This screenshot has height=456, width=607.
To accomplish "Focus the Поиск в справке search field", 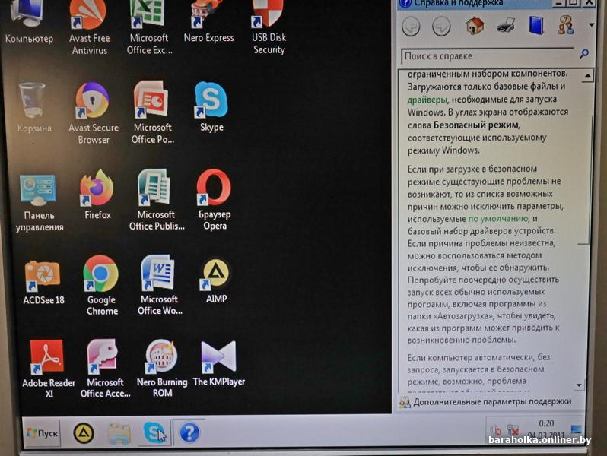I will coord(488,56).
